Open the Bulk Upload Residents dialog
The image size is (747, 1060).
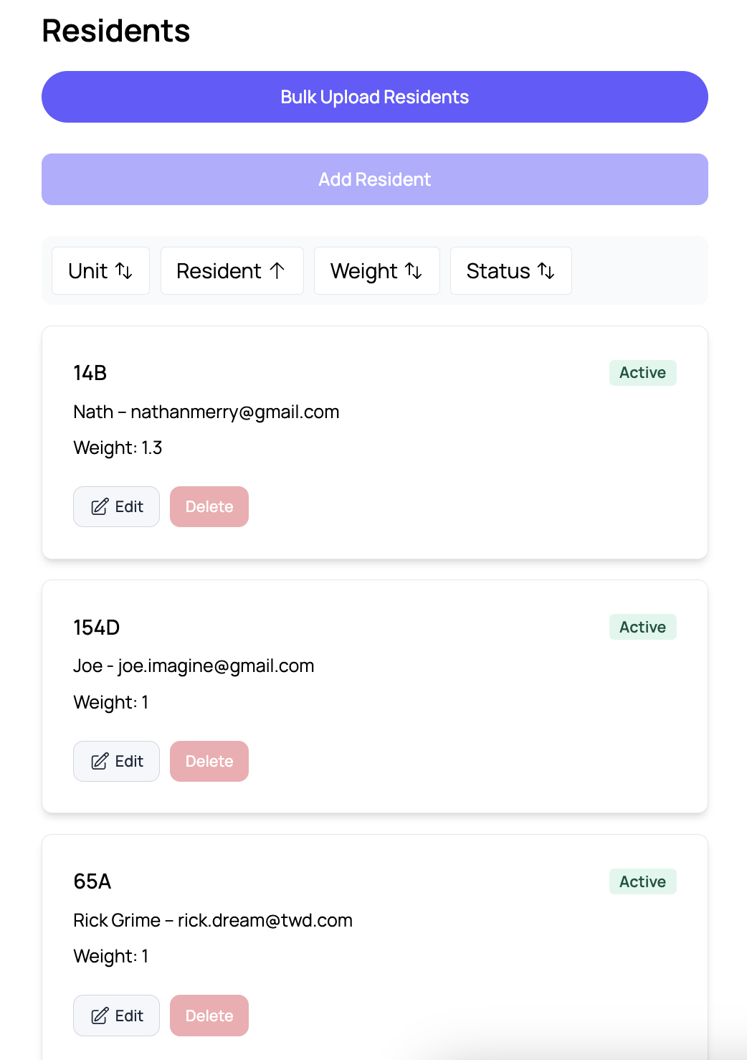375,97
